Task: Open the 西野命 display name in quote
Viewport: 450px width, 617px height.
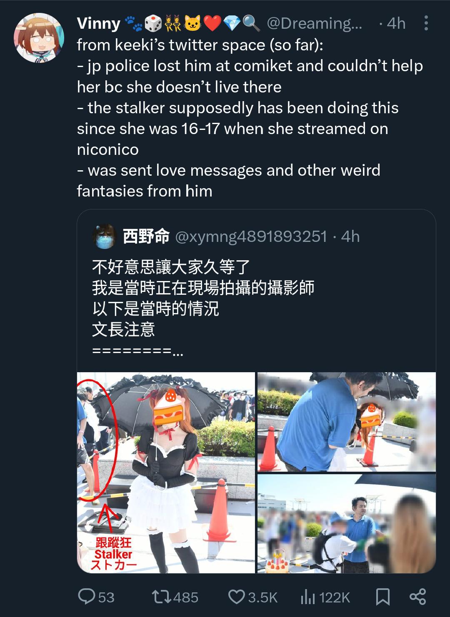Action: [146, 236]
